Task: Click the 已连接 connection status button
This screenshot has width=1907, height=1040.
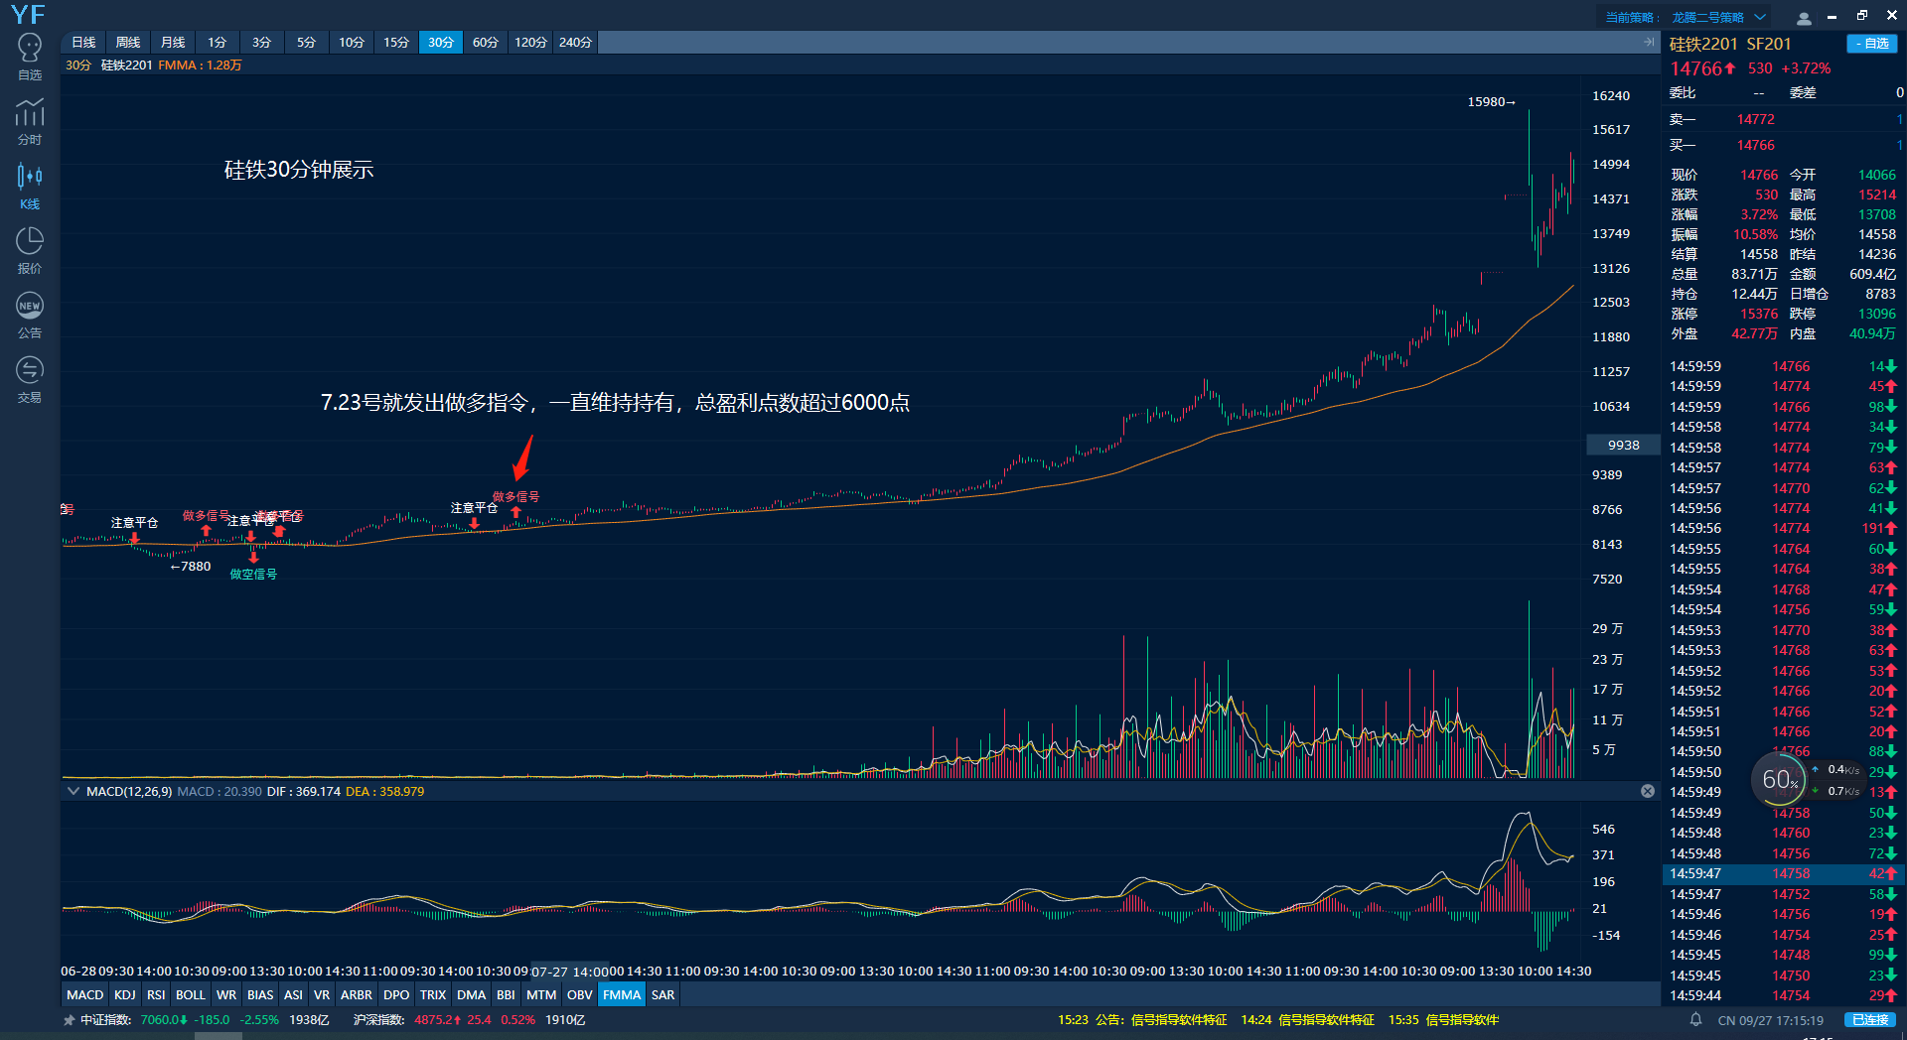Action: (1870, 1020)
